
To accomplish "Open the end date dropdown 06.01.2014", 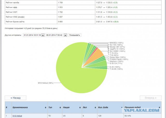I will [x=65, y=35].
